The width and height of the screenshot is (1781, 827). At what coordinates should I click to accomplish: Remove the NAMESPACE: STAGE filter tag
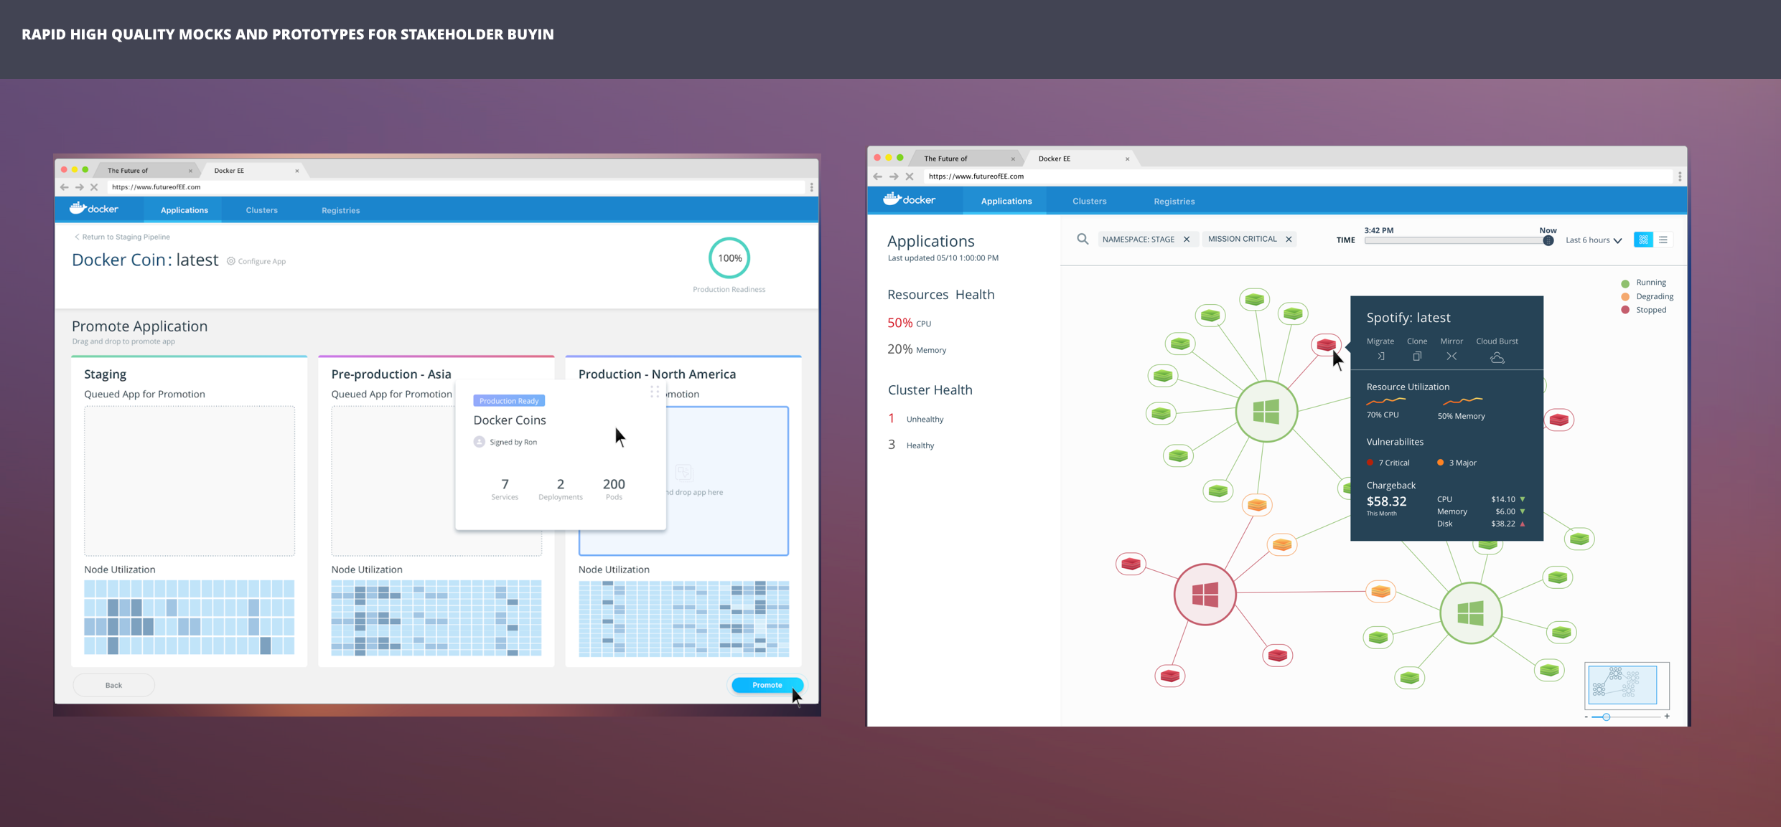click(1187, 240)
